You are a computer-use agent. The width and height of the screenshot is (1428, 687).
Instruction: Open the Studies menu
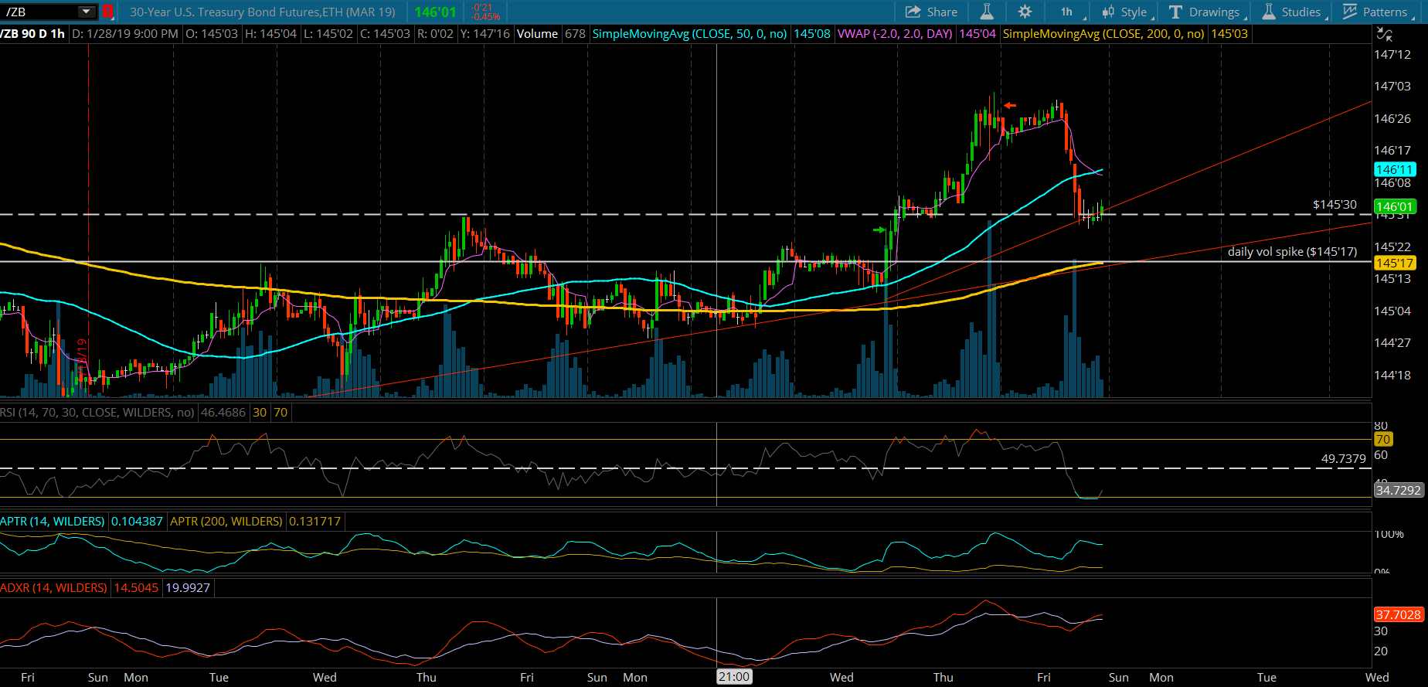[1294, 12]
